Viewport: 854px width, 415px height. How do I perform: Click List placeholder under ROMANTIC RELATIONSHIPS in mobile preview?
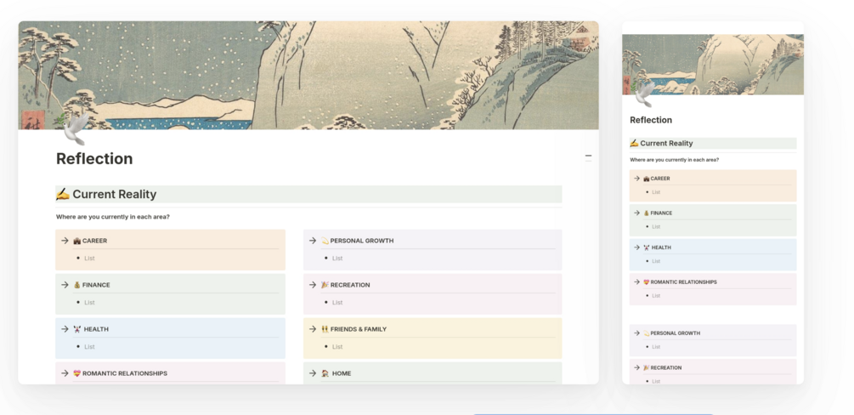pos(656,296)
